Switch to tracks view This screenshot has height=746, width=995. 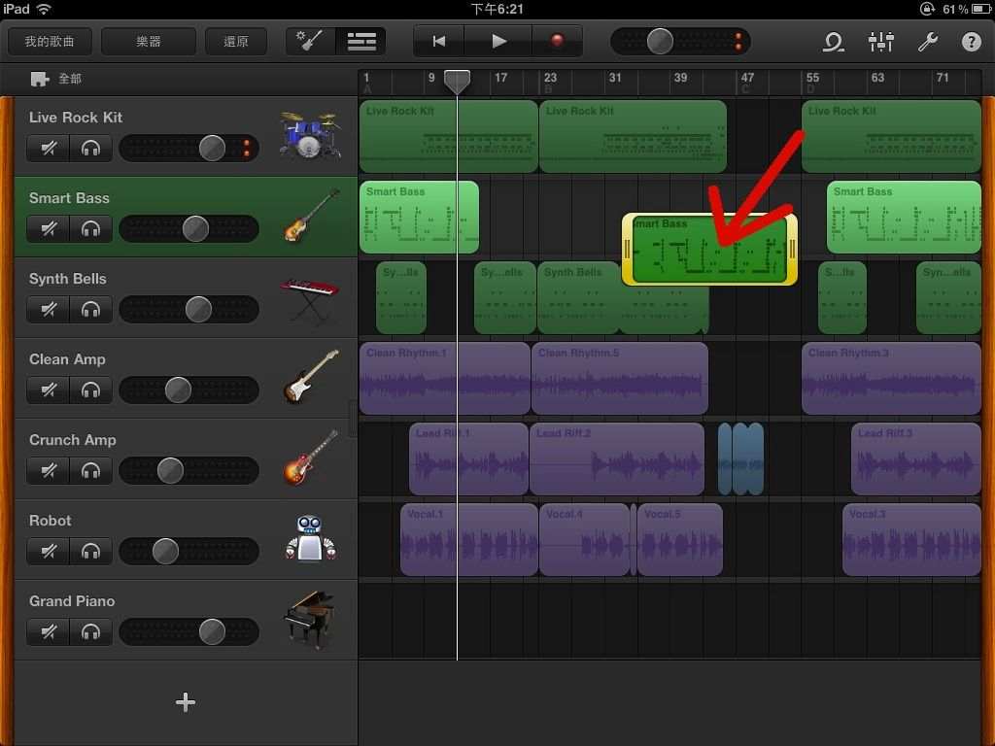[361, 42]
